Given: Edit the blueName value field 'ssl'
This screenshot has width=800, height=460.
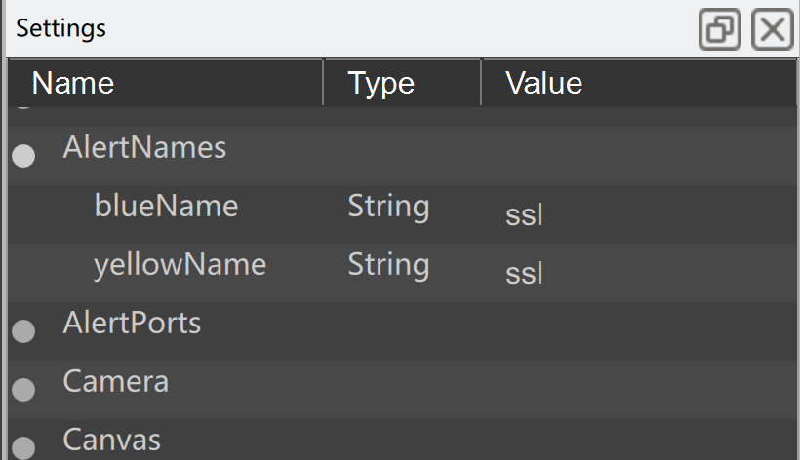Looking at the screenshot, I should (x=639, y=214).
